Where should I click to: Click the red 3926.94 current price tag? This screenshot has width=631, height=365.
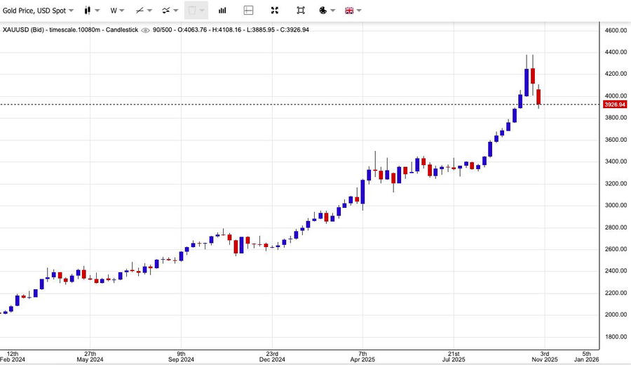[615, 105]
